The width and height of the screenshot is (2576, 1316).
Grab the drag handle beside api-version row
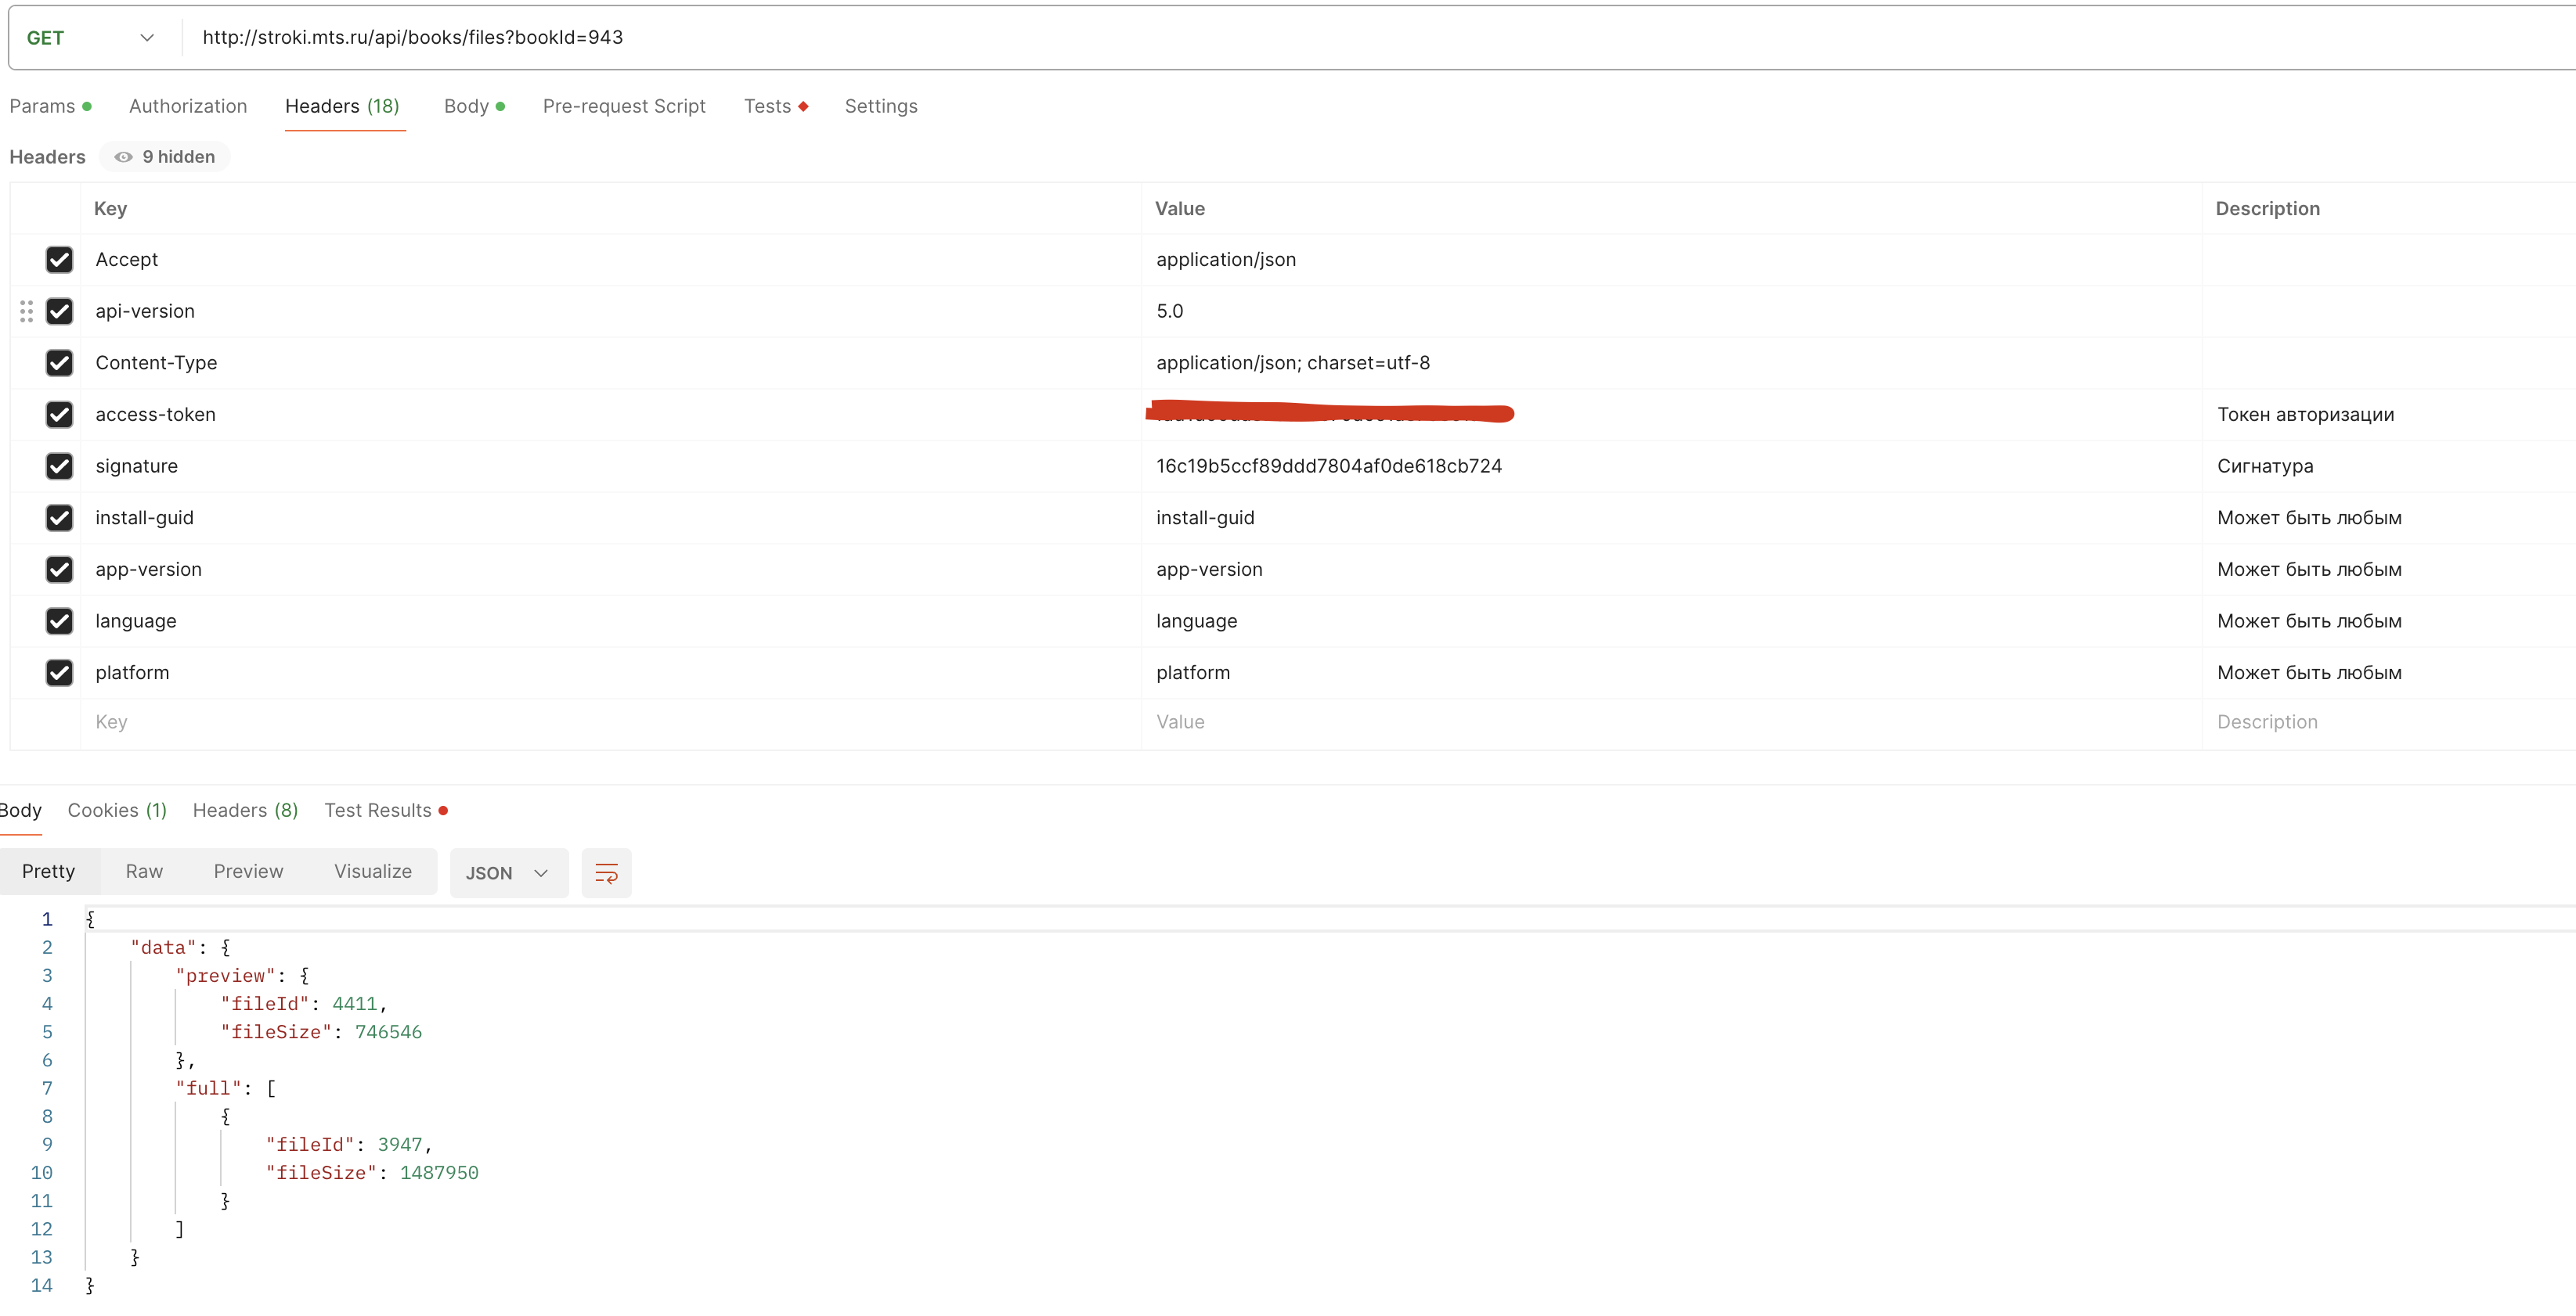coord(27,311)
